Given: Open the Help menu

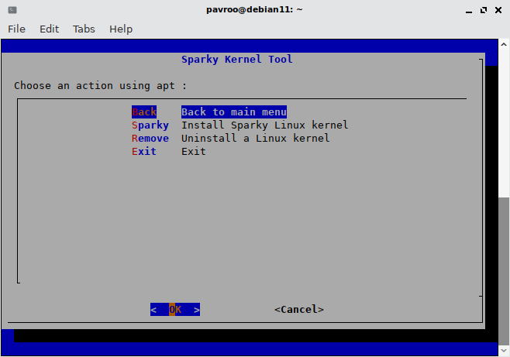Looking at the screenshot, I should click(121, 29).
